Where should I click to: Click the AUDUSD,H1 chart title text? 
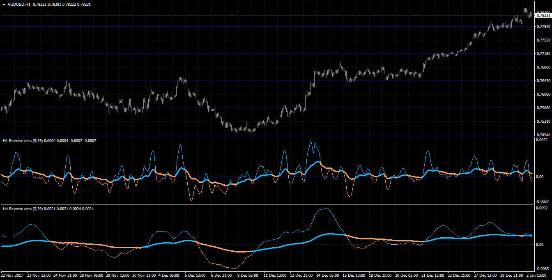[x=19, y=4]
